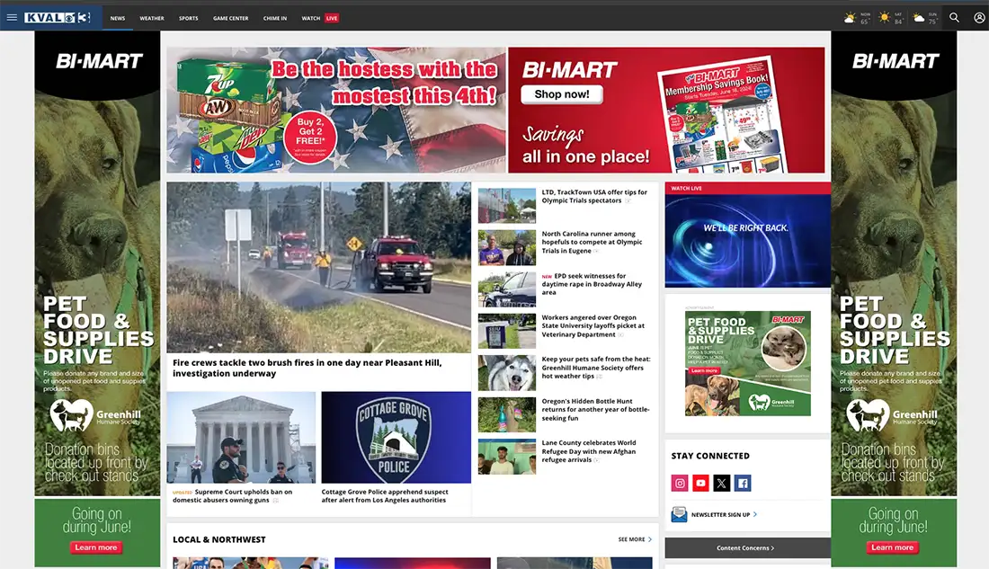Click See More for Local & Northwest
This screenshot has width=989, height=569.
click(635, 539)
